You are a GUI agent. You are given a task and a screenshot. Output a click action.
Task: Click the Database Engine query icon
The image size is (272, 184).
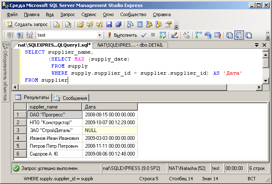pyautogui.click(x=57, y=24)
